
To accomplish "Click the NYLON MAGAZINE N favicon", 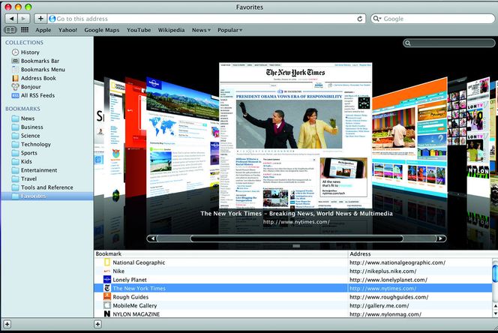I will tap(107, 314).
